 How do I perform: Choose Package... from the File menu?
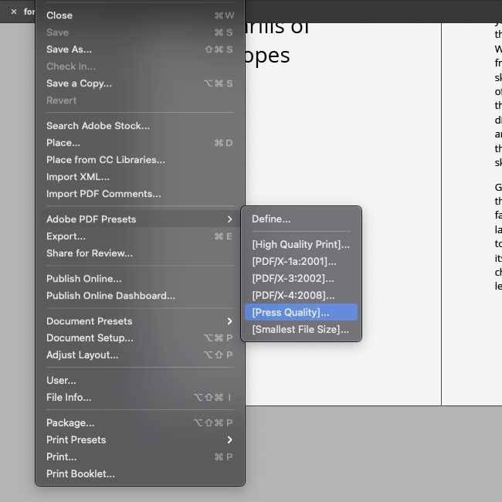[x=141, y=423]
